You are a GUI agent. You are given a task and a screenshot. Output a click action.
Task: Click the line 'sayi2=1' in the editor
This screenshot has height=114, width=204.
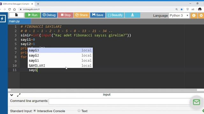28,44
